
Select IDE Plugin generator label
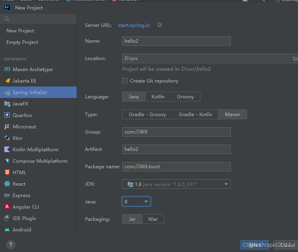(x=24, y=218)
